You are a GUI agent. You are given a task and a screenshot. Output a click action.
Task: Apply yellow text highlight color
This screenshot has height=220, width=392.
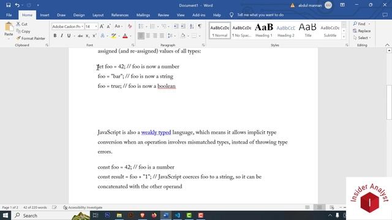coord(114,36)
